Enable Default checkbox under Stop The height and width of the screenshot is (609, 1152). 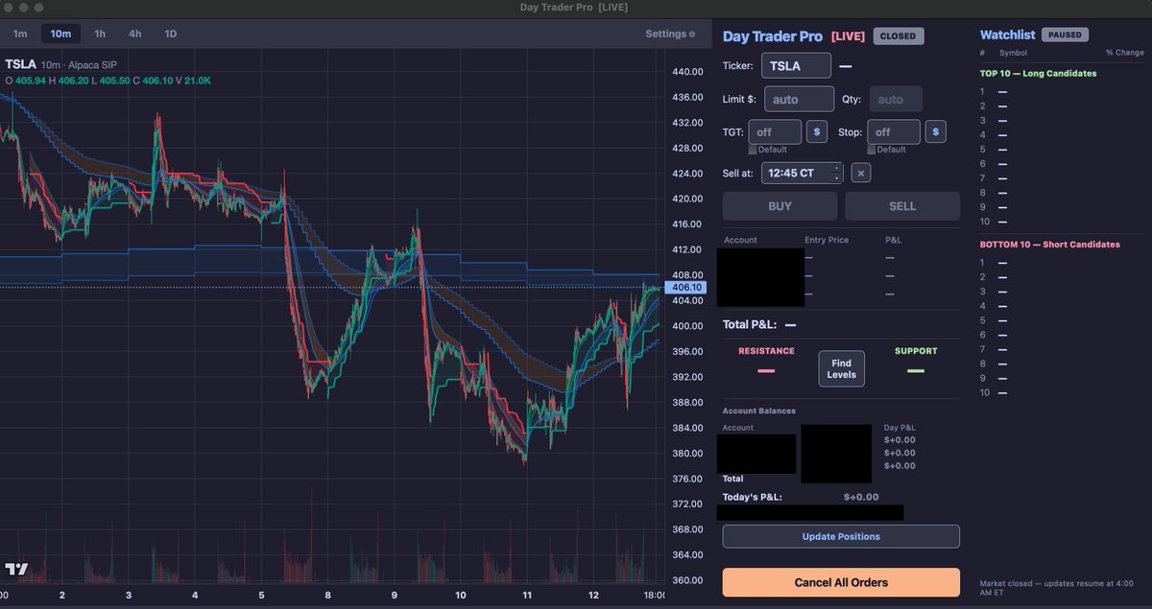(x=872, y=150)
